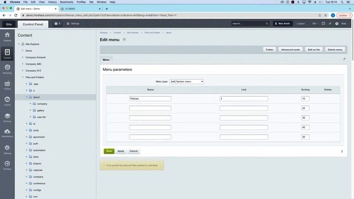The height and width of the screenshot is (199, 354).
Task: Add Edit menu page to favorites star
Action: 124,39
